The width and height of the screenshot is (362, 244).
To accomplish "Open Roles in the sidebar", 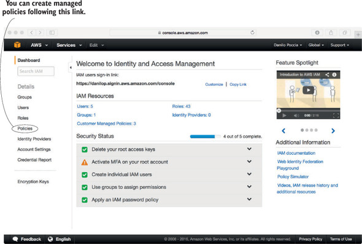I will (x=23, y=118).
